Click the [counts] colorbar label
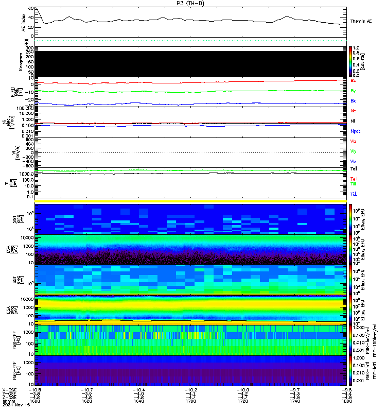The height and width of the screenshot is (412, 386). pyautogui.click(x=363, y=62)
